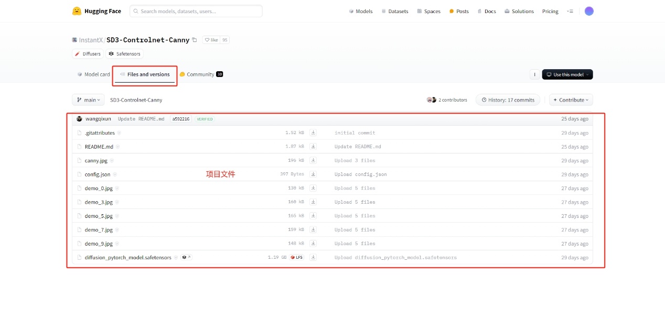
Task: Open the demo_0.jpg file link
Action: (99, 188)
